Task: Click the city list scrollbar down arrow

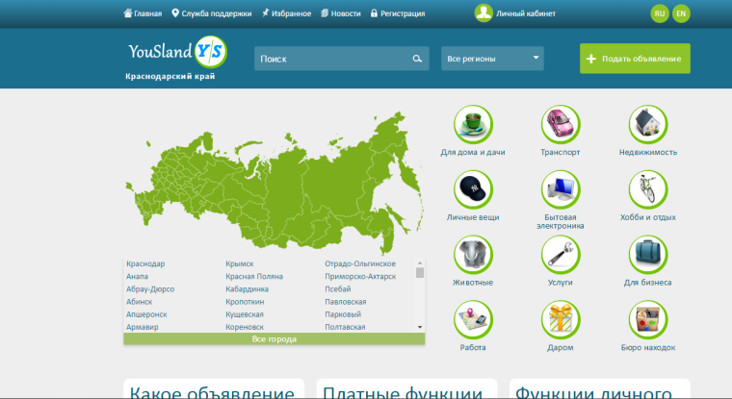Action: (x=420, y=327)
